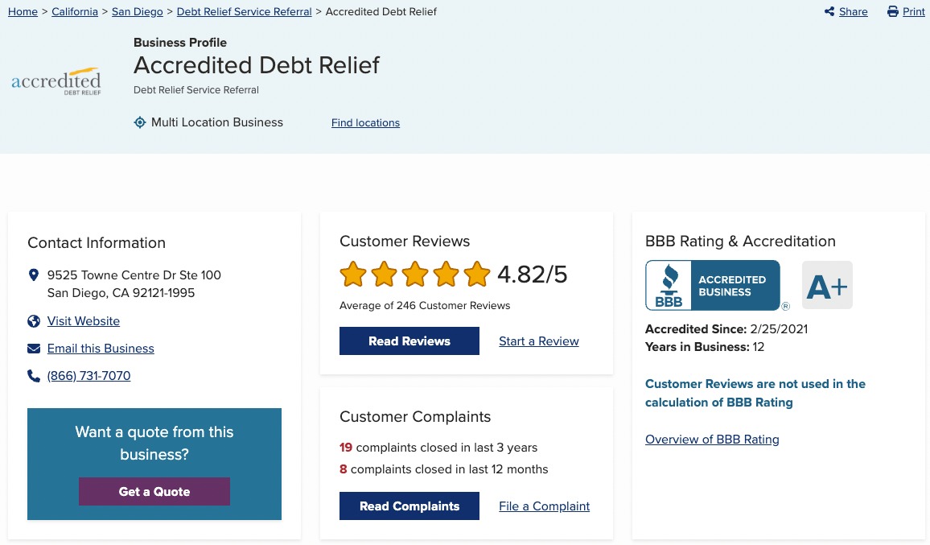Open Overview of BBB Rating link
The height and width of the screenshot is (545, 930).
[712, 440]
